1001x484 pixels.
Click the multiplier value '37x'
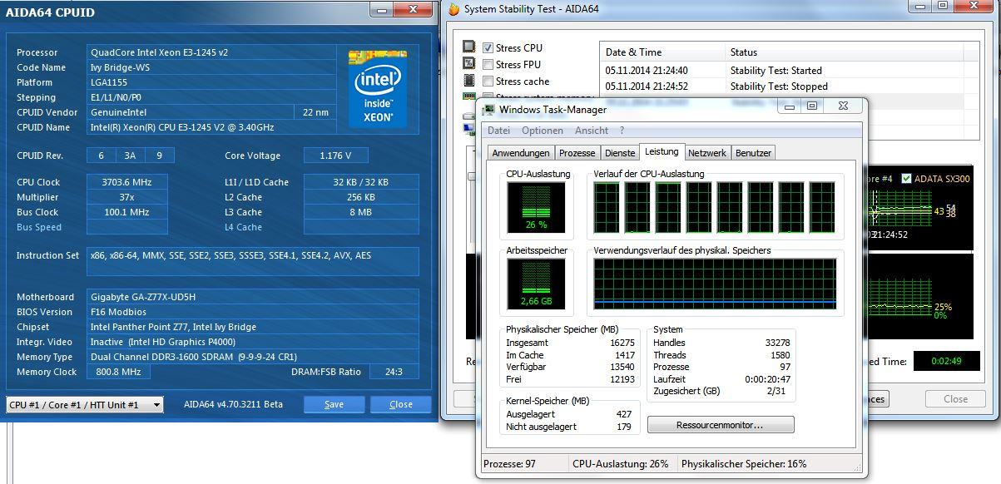[127, 197]
